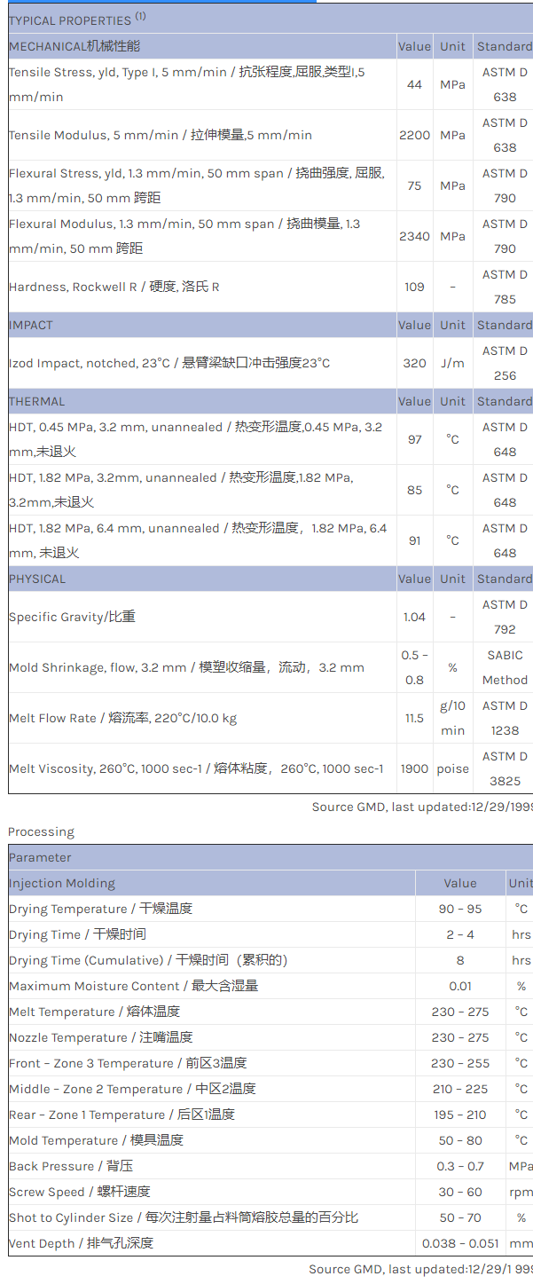Click the Izod Impact value 320
This screenshot has width=533, height=1284.
[x=414, y=363]
